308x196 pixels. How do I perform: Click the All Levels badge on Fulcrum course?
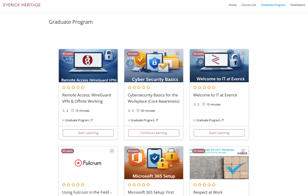pos(68,151)
